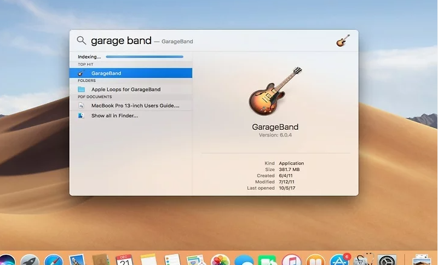Click in the garage band search field

click(x=121, y=40)
